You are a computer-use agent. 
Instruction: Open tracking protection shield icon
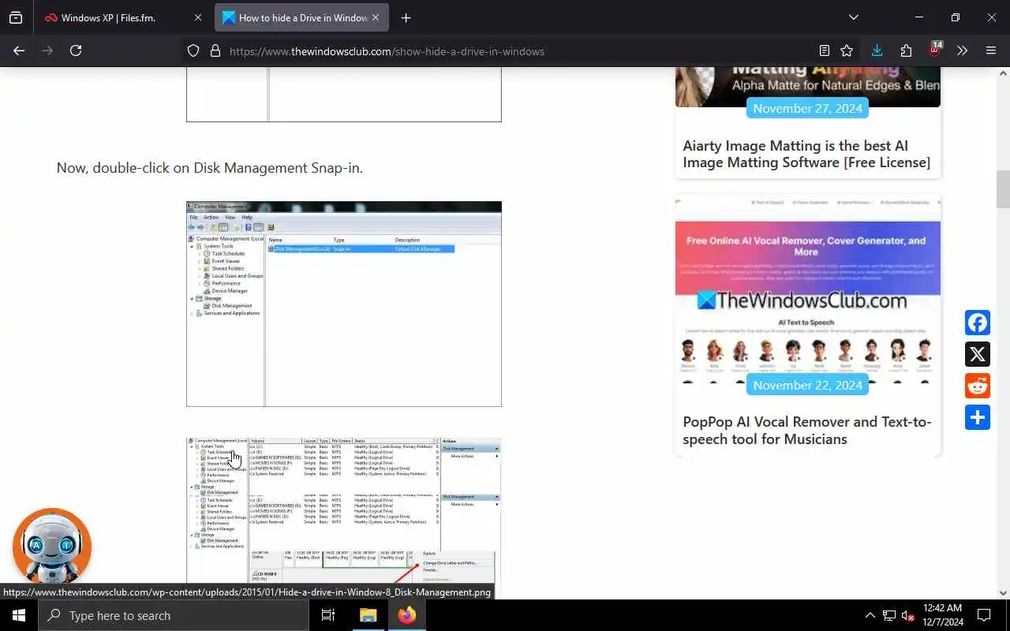tap(193, 51)
